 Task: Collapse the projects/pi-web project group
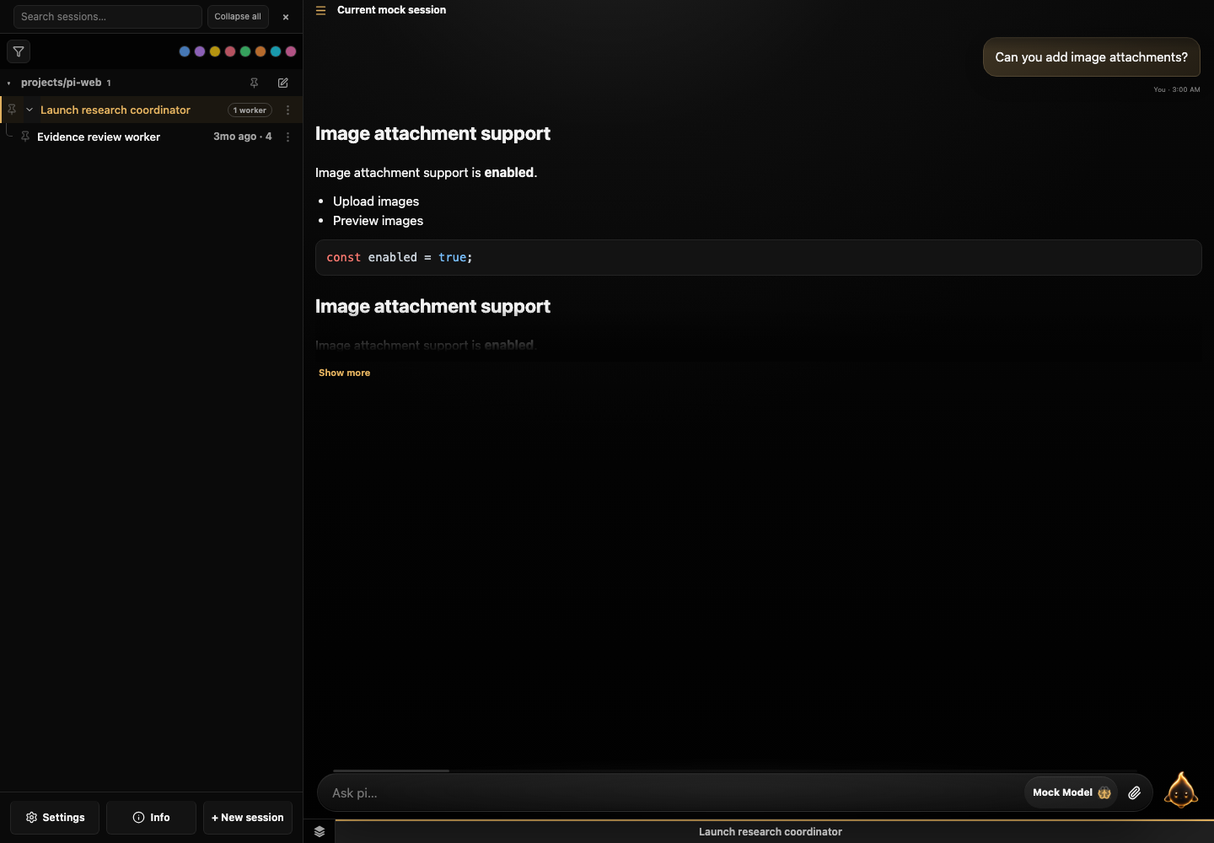[x=8, y=83]
